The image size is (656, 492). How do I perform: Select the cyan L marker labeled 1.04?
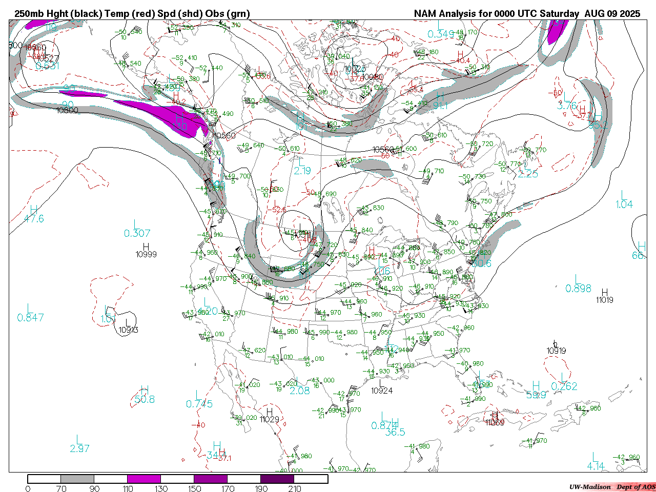coord(624,195)
